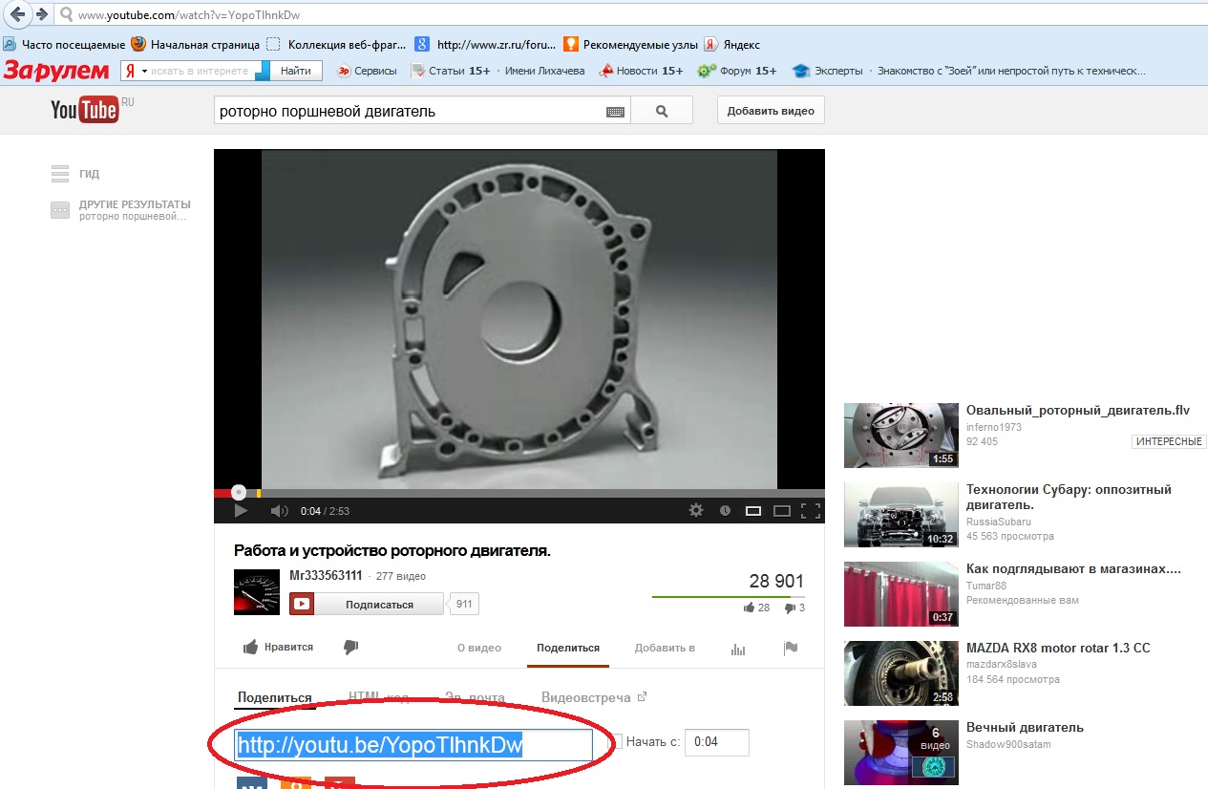Viewport: 1228px width, 789px height.
Task: Open Часто посещаемые bookmark
Action: point(65,44)
